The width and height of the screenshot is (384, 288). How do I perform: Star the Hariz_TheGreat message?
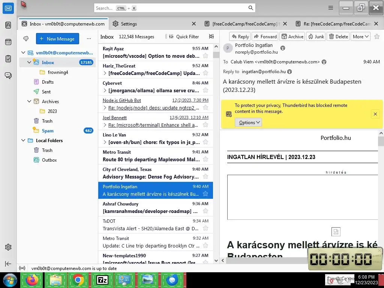205,73
